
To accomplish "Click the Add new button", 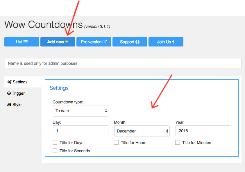I will 58,42.
